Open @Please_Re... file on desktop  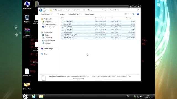[x=27, y=72]
